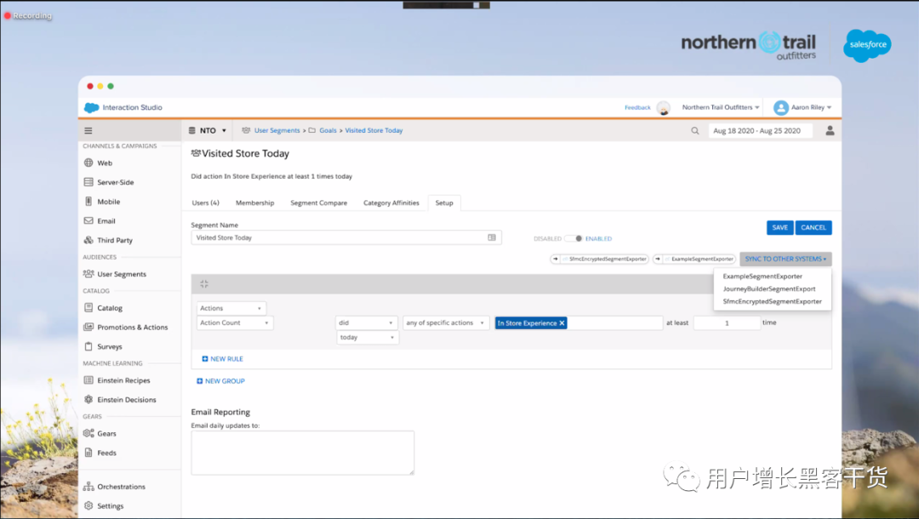919x519 pixels.
Task: Click the Feedback link
Action: pos(637,108)
